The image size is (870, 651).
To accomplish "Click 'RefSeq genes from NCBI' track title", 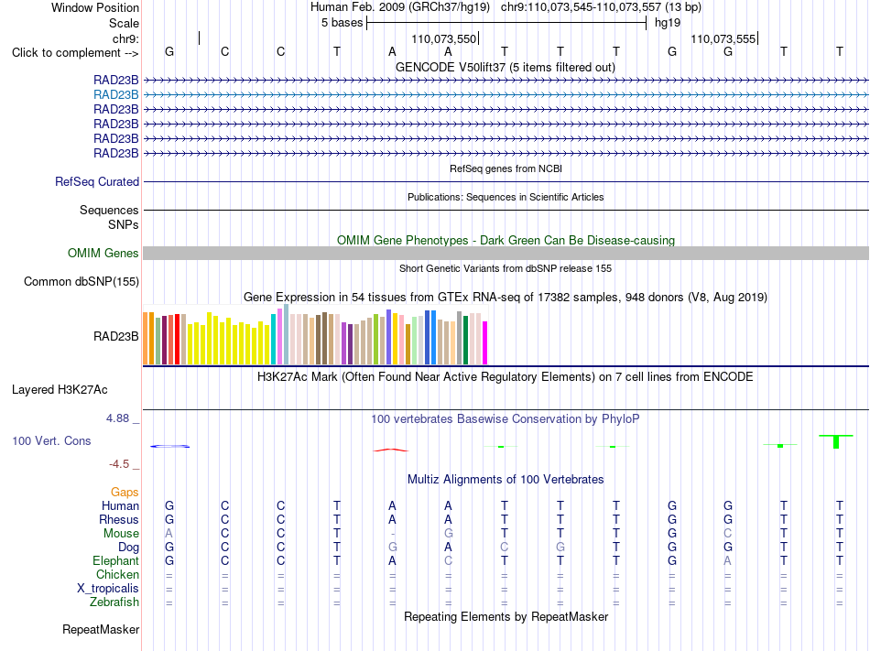I will [x=506, y=168].
